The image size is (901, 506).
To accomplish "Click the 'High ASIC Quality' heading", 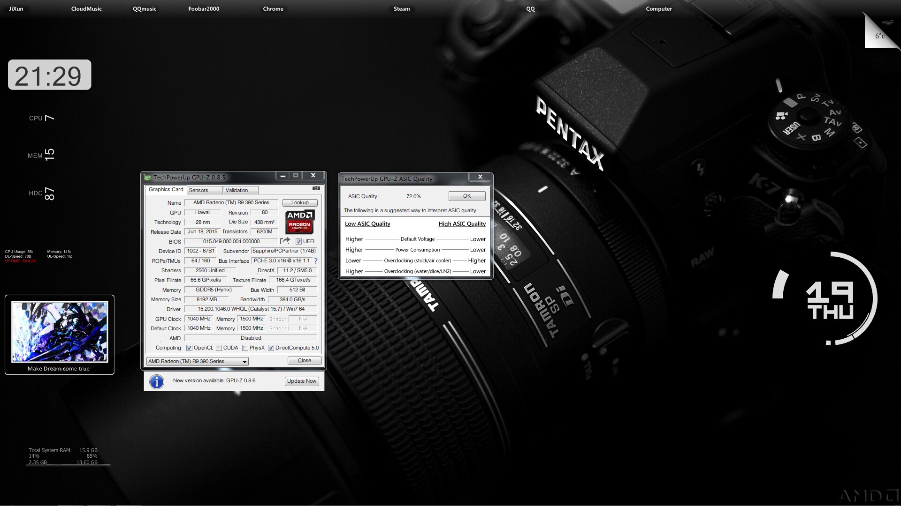I will point(462,224).
